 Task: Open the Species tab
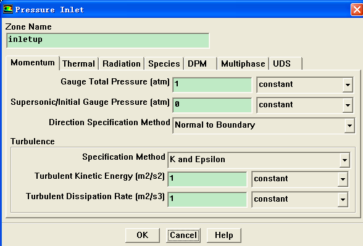coord(164,64)
